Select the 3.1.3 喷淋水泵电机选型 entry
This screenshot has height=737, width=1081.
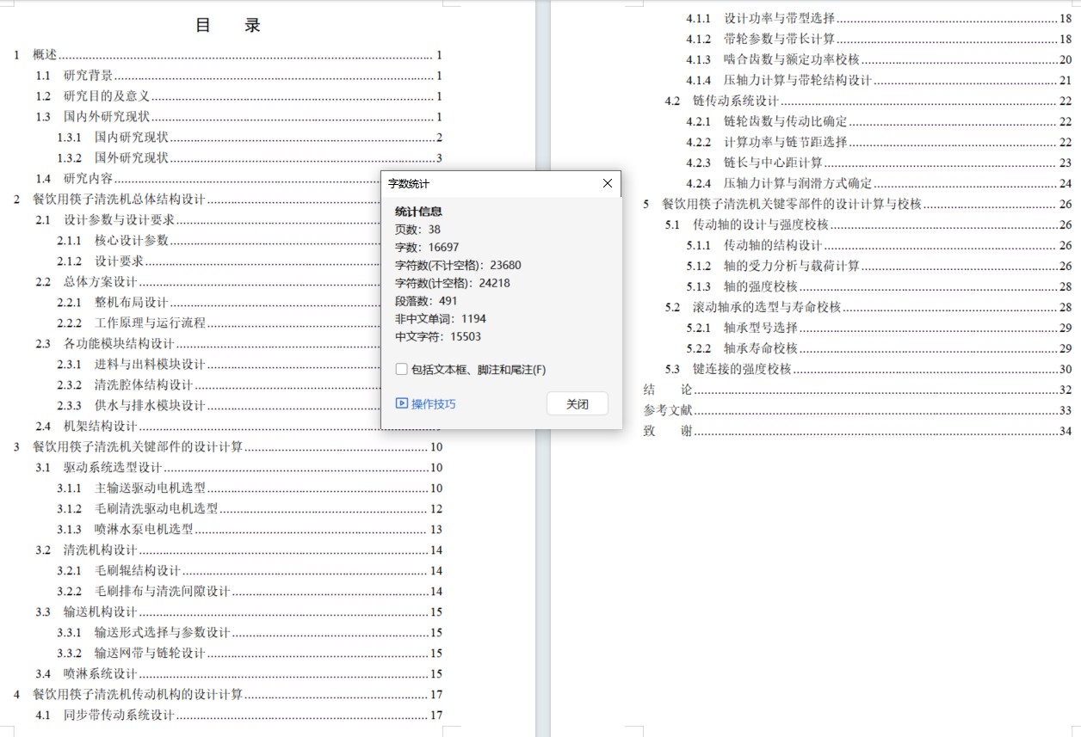[250, 530]
